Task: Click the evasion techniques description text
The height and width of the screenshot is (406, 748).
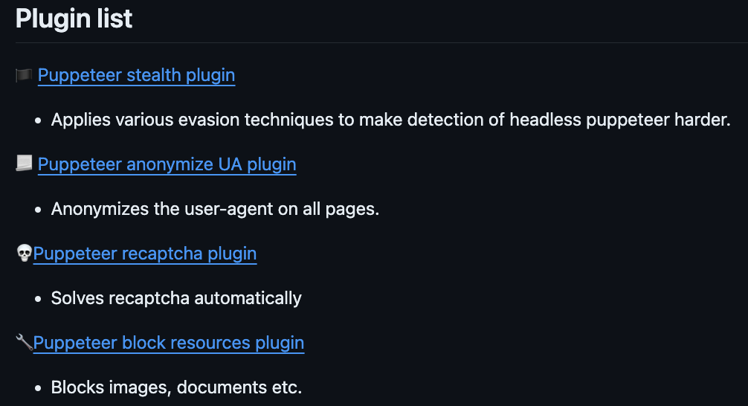Action: click(390, 120)
